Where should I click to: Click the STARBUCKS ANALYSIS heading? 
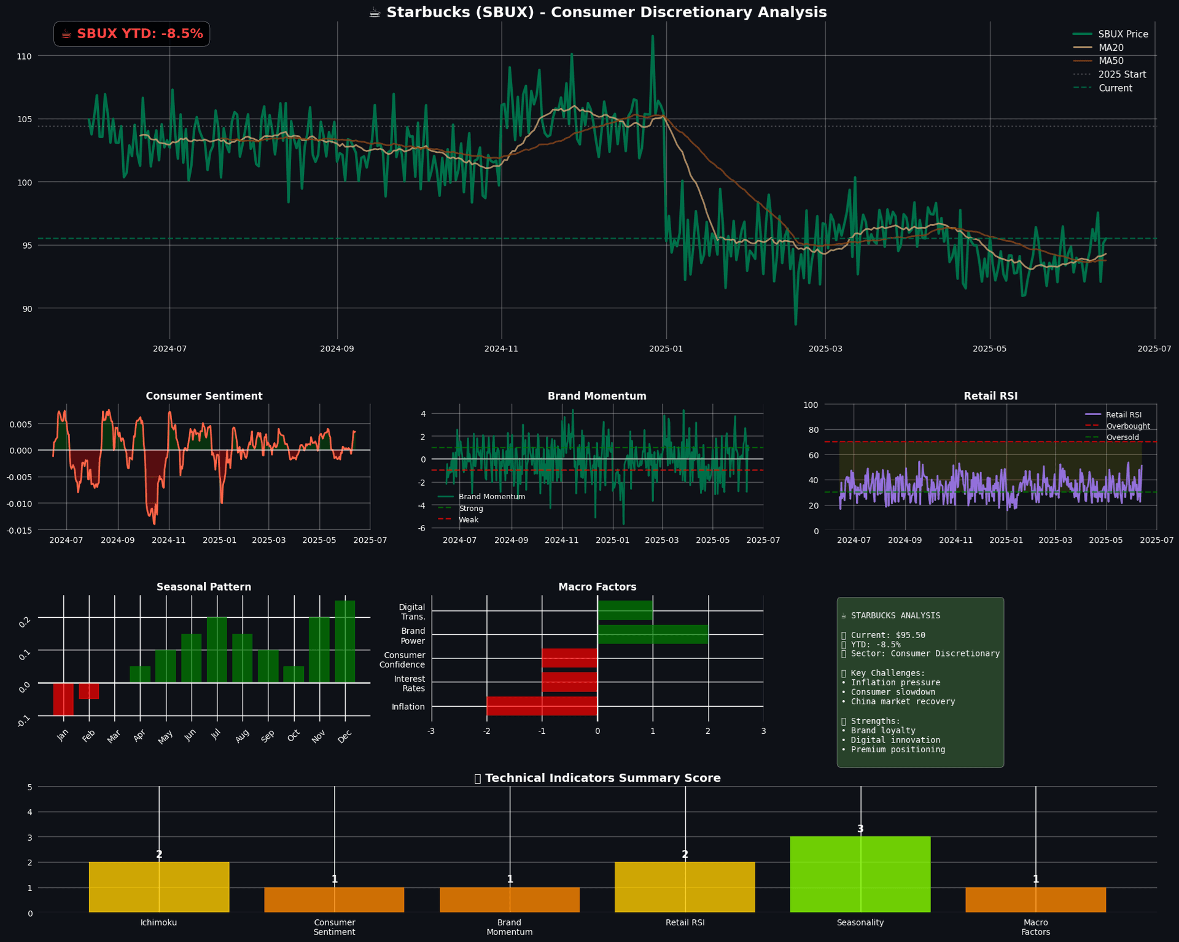pyautogui.click(x=890, y=615)
